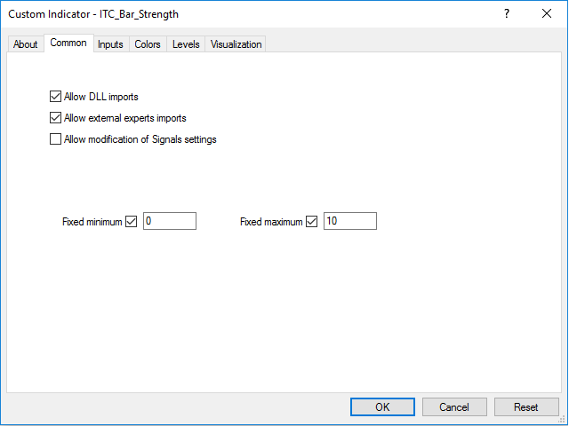Select the Common tab
Image resolution: width=569 pixels, height=426 pixels.
(x=68, y=43)
